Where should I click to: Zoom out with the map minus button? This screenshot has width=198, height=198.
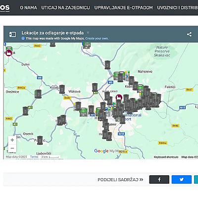pyautogui.click(x=12, y=148)
